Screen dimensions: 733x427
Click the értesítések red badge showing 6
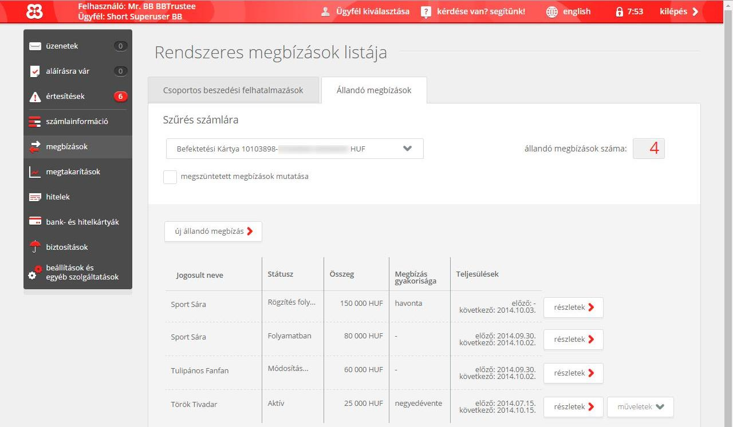[120, 97]
